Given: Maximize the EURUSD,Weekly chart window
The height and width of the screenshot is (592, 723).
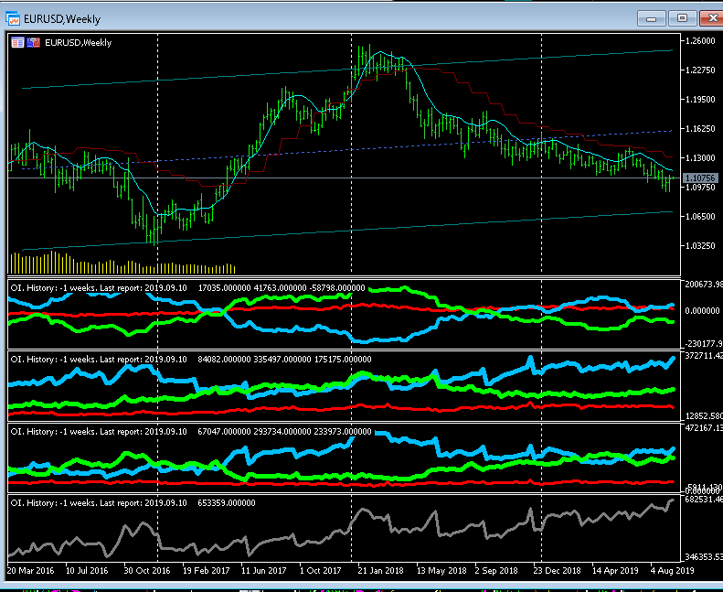Looking at the screenshot, I should pos(682,18).
